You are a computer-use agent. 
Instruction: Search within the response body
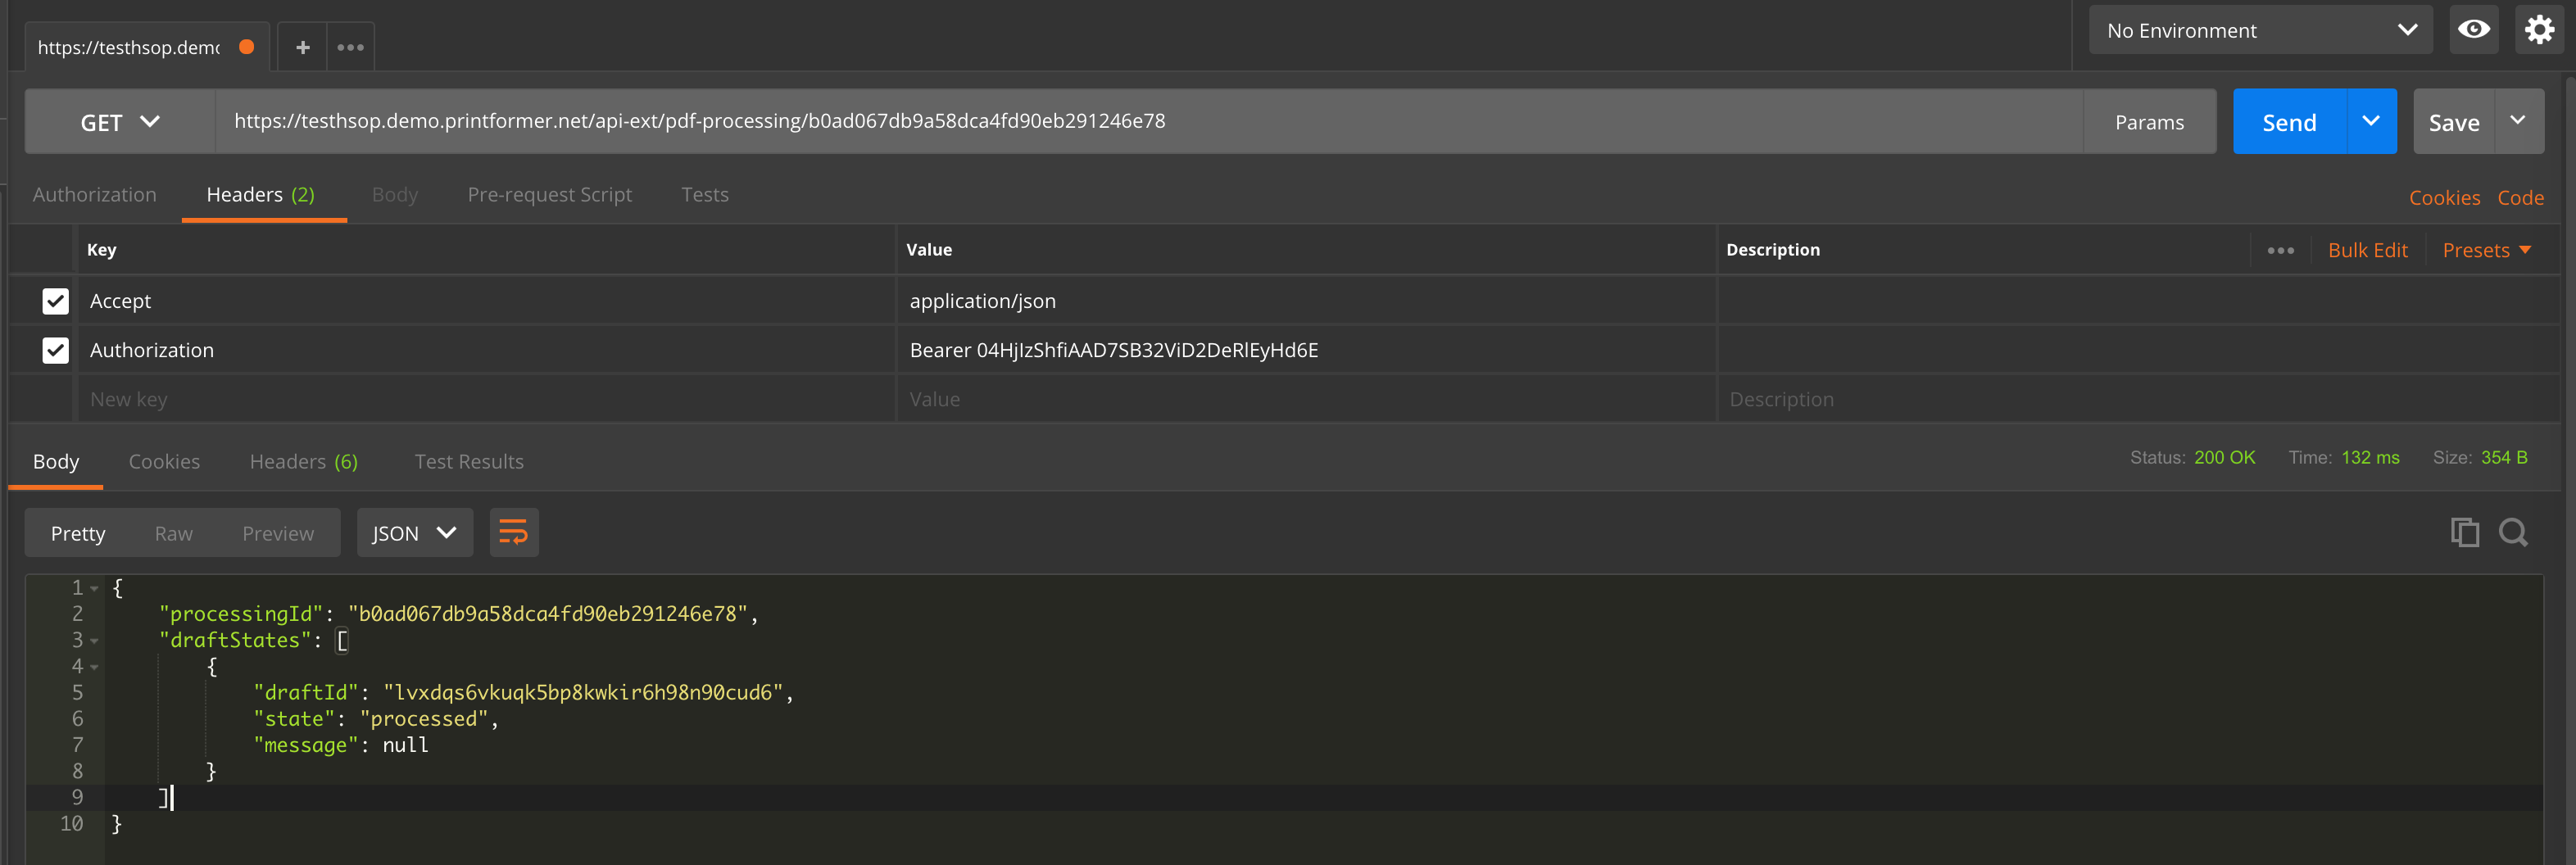pos(2513,532)
